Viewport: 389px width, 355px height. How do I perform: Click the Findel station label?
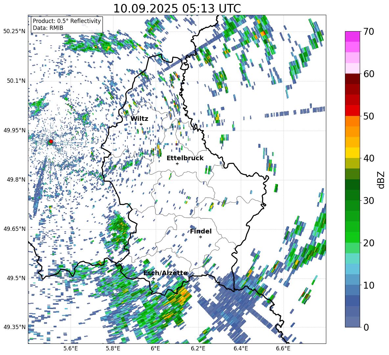pyautogui.click(x=201, y=231)
